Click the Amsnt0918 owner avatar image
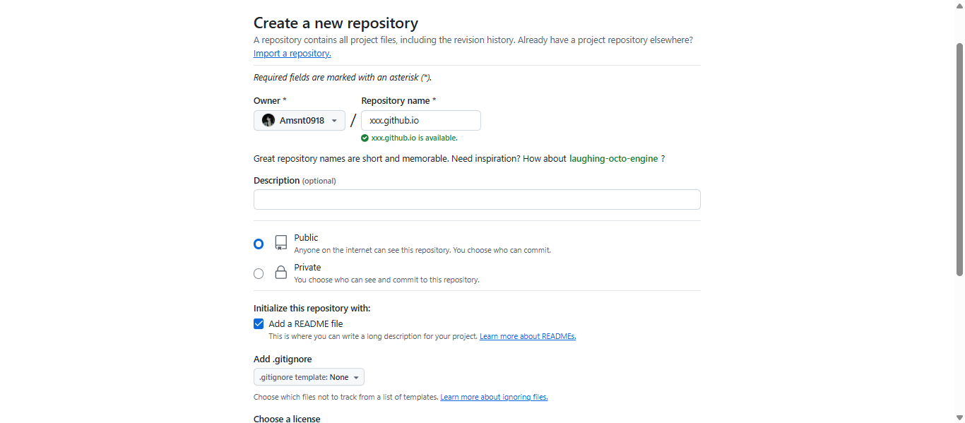This screenshot has height=423, width=965. [x=268, y=121]
